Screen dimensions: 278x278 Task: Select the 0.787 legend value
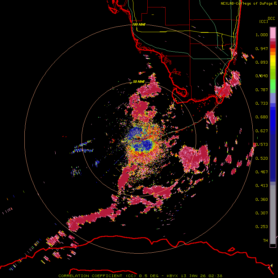262,90
